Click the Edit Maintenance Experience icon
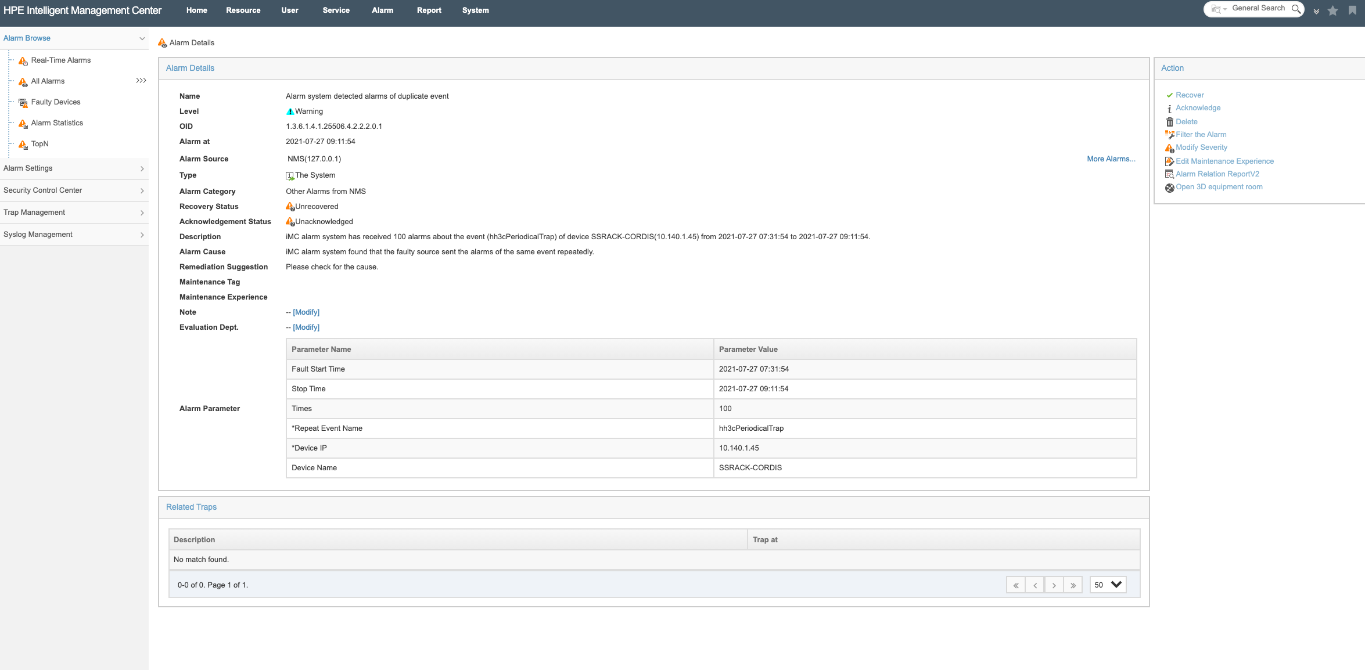 click(x=1170, y=161)
